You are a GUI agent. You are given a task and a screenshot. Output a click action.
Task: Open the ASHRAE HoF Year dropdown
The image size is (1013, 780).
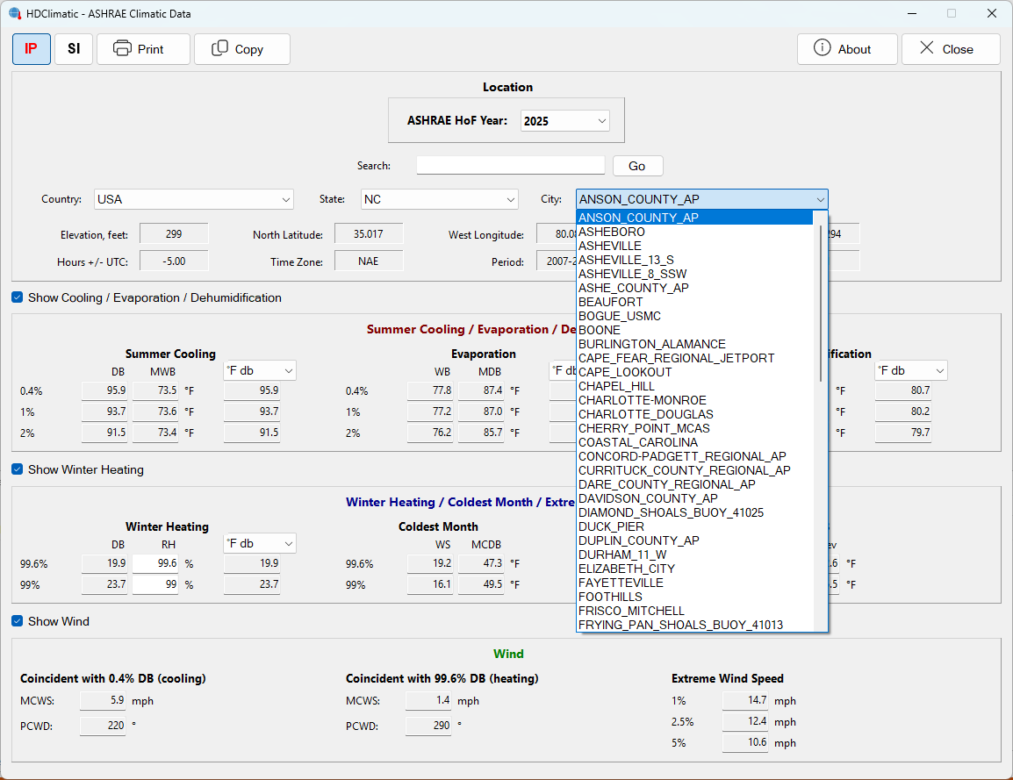click(x=564, y=121)
